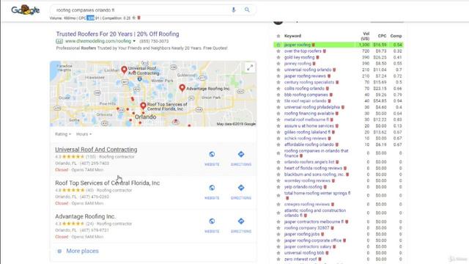Sort table by Vol (US) column
This screenshot has height=264, width=469.
(365, 36)
